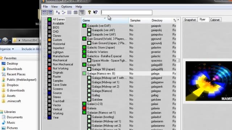This screenshot has width=232, height=130.
Task: Click the red icon beside Galaxia
Action: (x=84, y=108)
